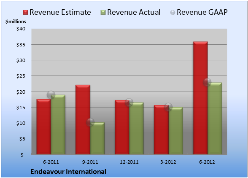
Task: Click the GAAP marker sphere for 3-2012
Action: [168, 107]
